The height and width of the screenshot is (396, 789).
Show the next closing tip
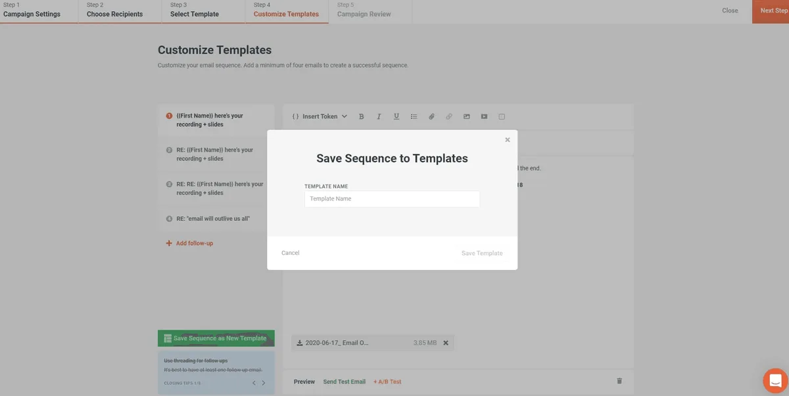(x=264, y=382)
